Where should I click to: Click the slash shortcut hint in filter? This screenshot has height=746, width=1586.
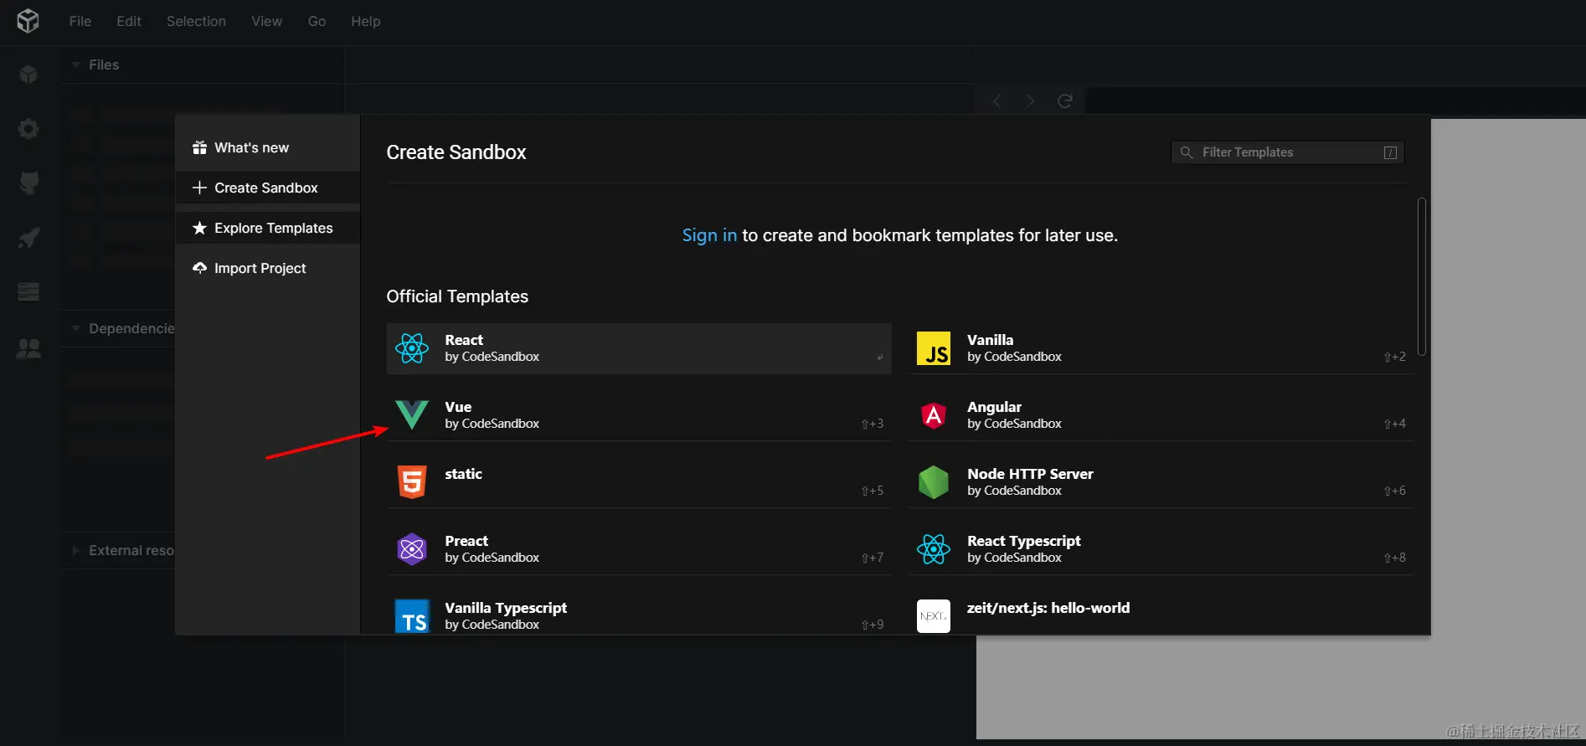coord(1390,152)
